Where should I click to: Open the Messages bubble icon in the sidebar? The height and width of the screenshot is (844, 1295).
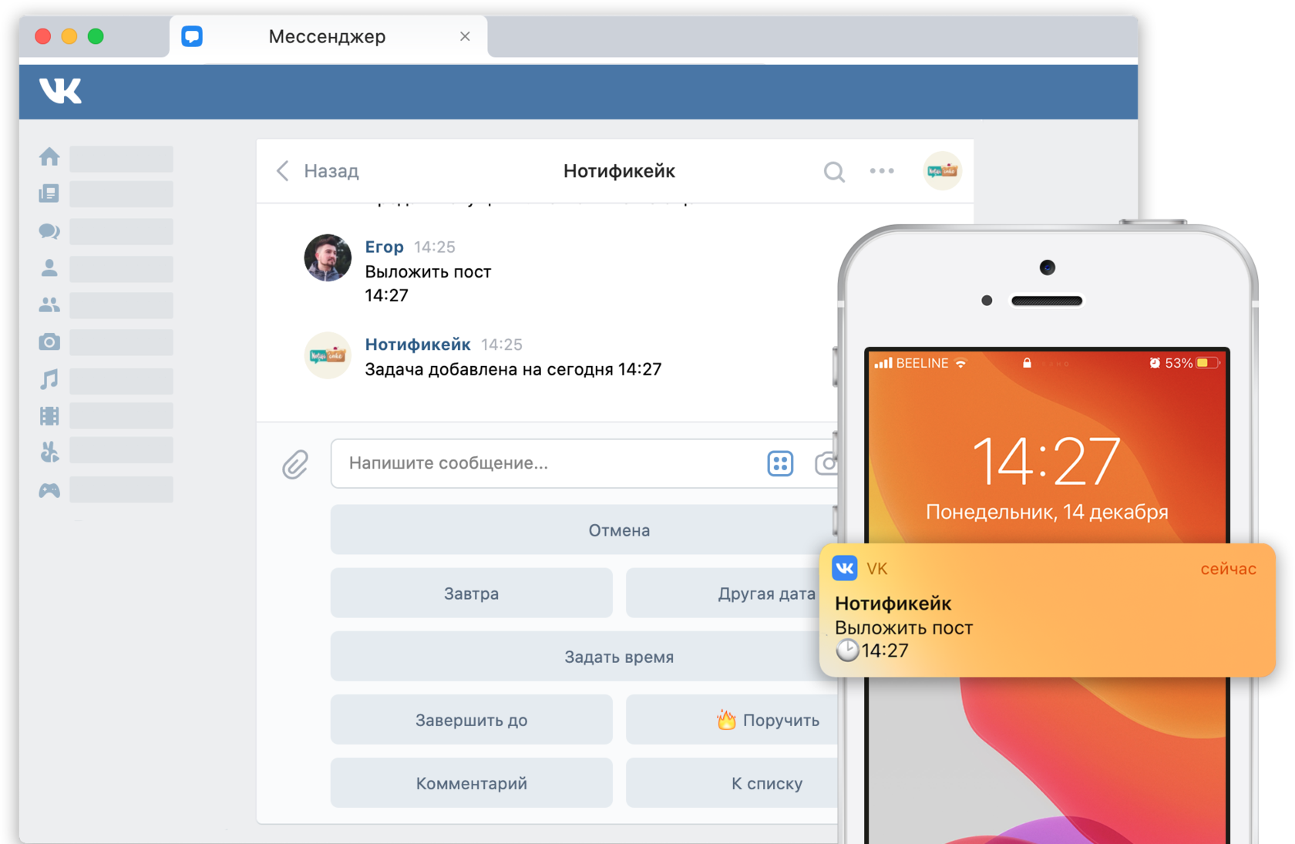tap(49, 230)
